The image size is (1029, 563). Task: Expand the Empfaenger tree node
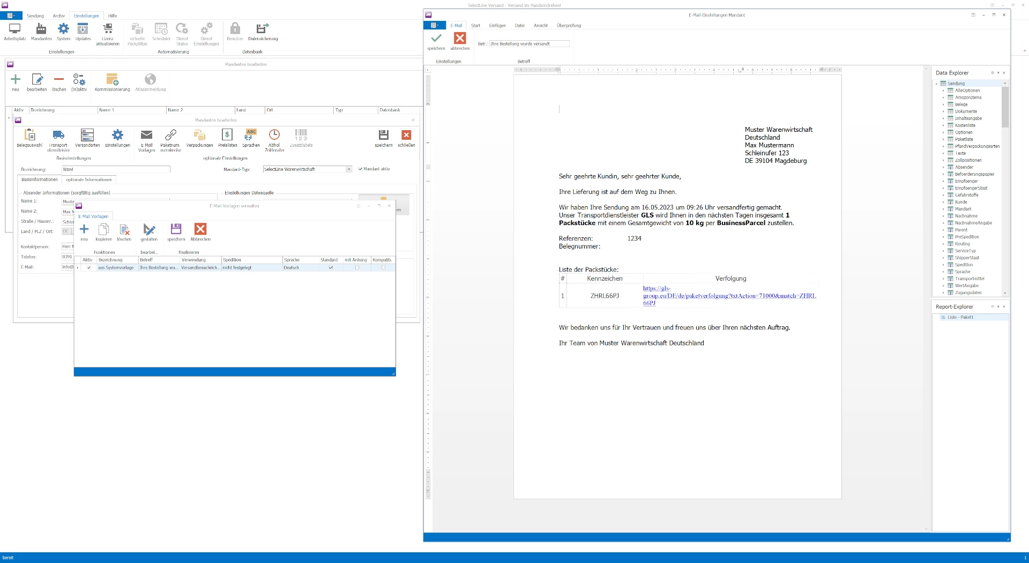tap(943, 181)
